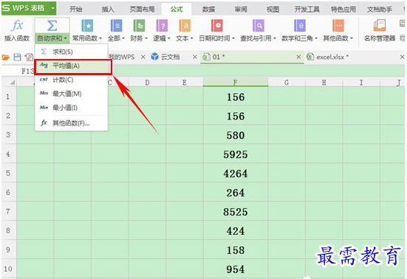Select column G header
The width and height of the screenshot is (407, 279).
pos(287,83)
